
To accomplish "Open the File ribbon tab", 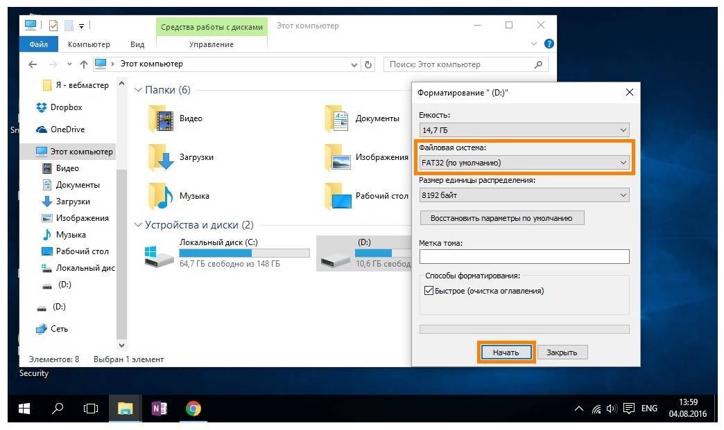I will pos(39,44).
